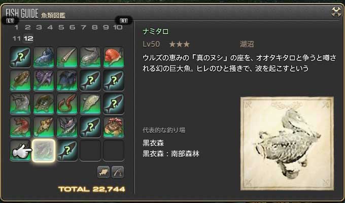Click the ナミタロ ink painting illustration
Image resolution: width=345 pixels, height=203 pixels.
click(x=287, y=143)
